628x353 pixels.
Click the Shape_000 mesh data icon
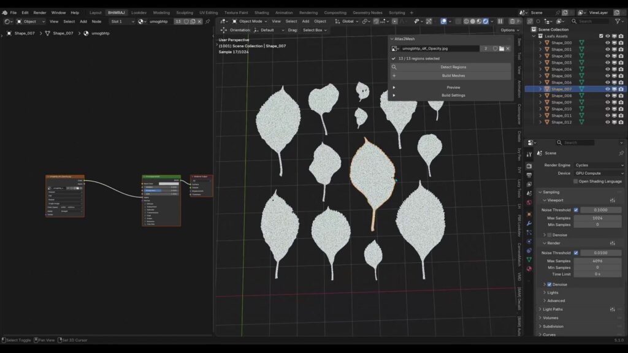pyautogui.click(x=581, y=43)
